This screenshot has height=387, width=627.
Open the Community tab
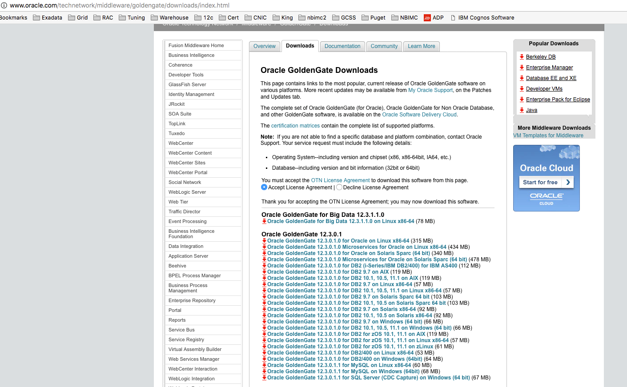tap(384, 46)
